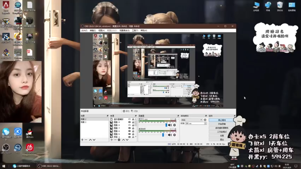The width and height of the screenshot is (301, 169).
Task: Adjust the 桌面音频 volume slider handle
Action: 163,135
